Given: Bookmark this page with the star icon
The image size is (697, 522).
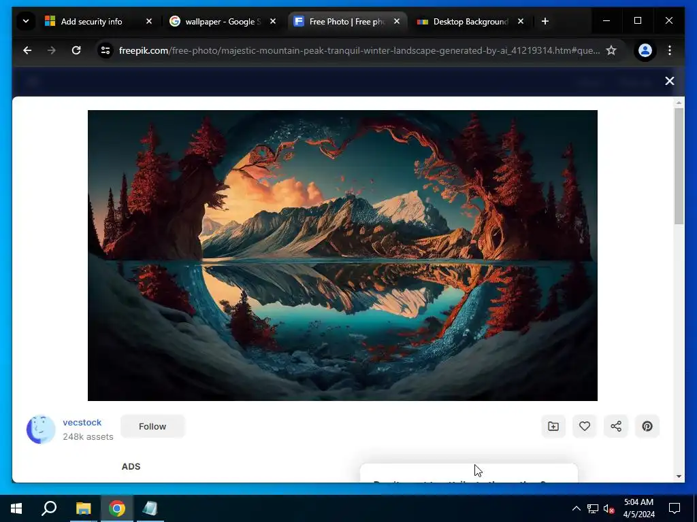Looking at the screenshot, I should (x=611, y=50).
